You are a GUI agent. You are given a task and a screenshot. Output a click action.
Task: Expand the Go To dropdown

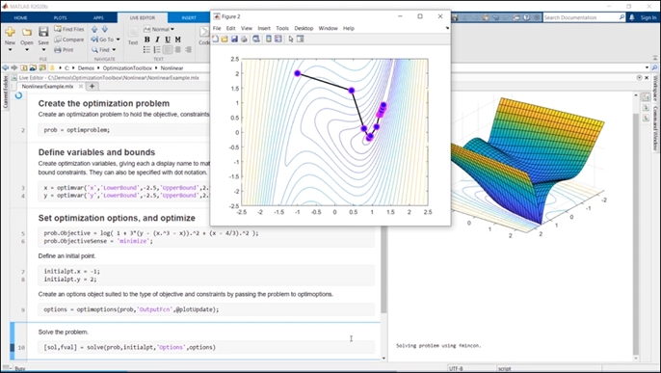118,40
